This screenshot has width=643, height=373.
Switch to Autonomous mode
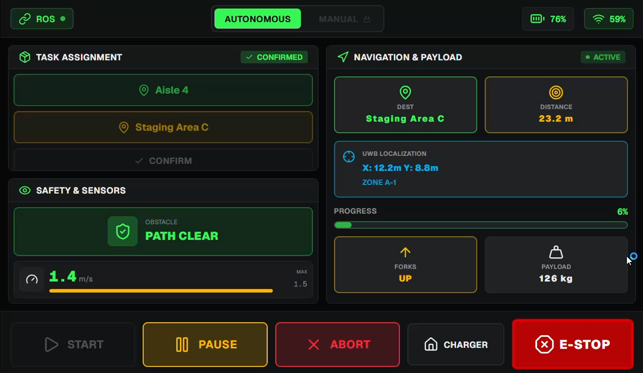point(257,19)
